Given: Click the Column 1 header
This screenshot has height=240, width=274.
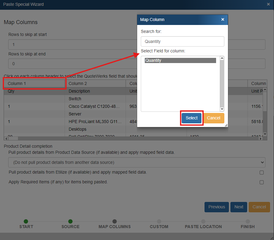Looking at the screenshot, I should point(34,83).
